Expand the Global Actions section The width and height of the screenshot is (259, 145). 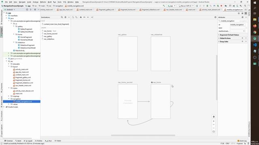pos(219,38)
